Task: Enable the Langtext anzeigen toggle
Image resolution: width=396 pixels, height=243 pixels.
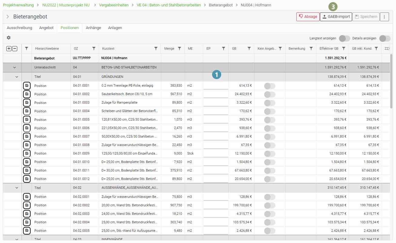Action: pos(344,38)
